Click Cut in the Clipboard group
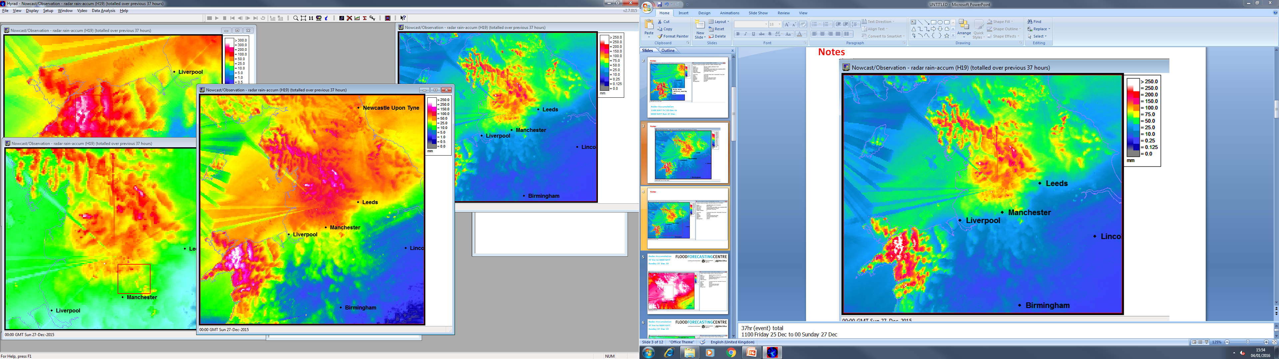 pyautogui.click(x=663, y=21)
